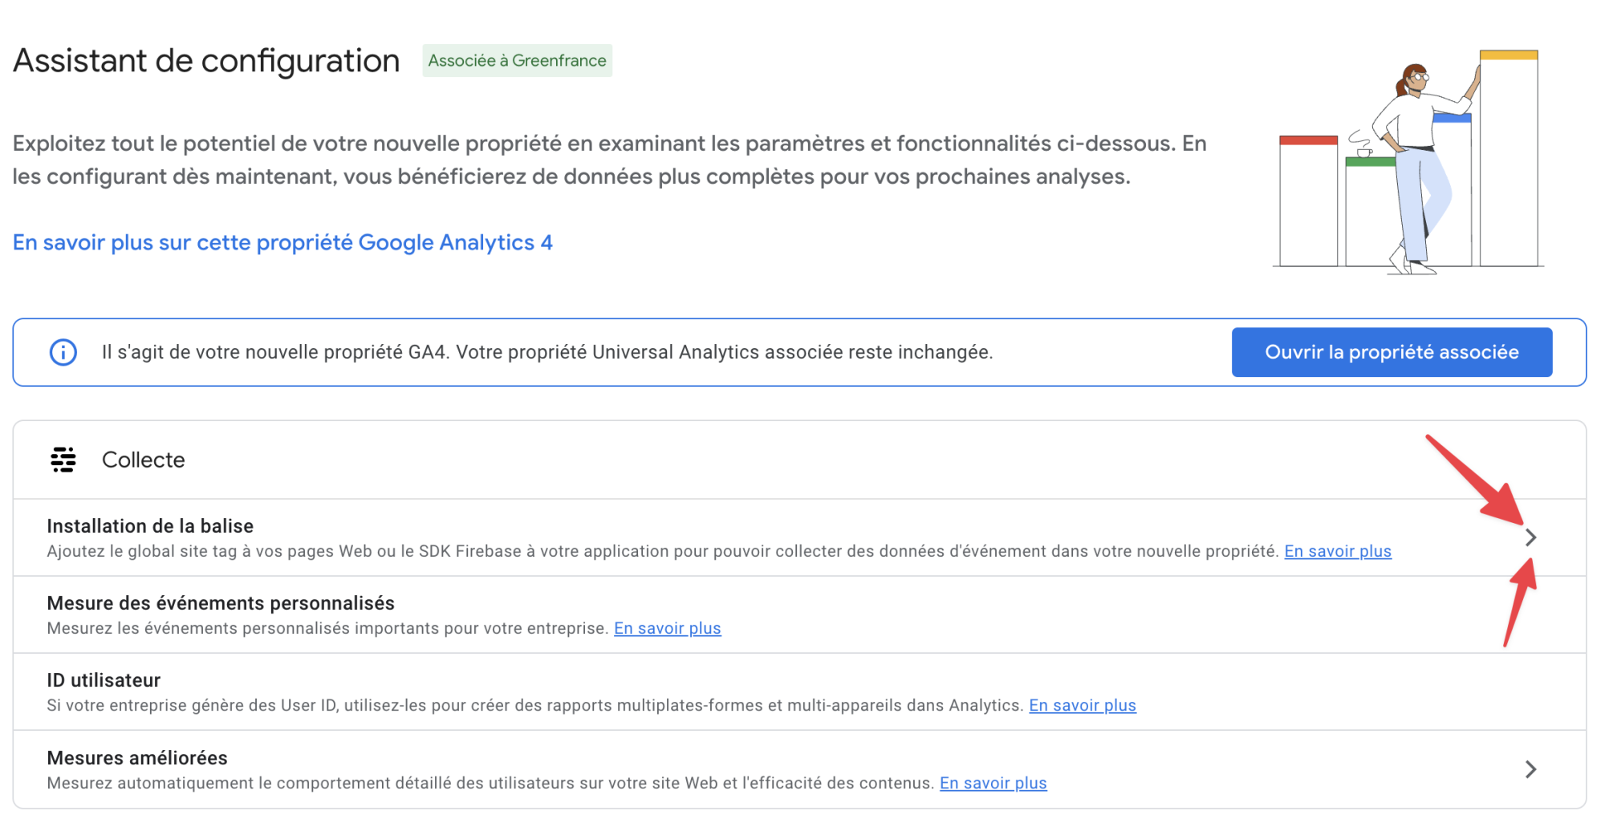
Task: Click the Collecte section heading
Action: 143,460
